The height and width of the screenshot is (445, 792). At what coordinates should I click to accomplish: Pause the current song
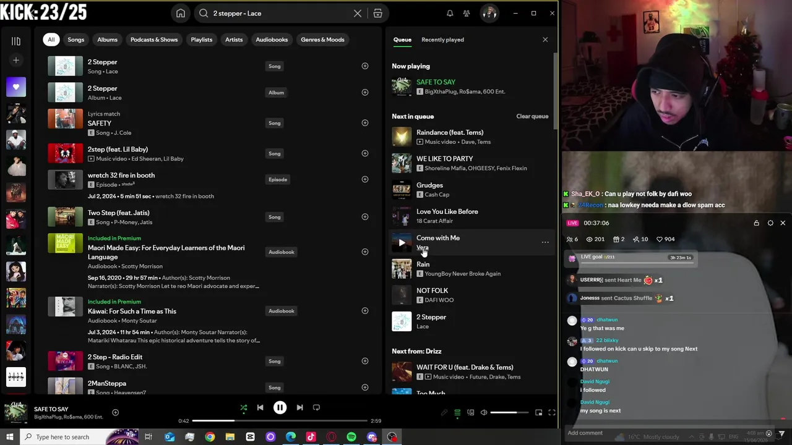(280, 408)
